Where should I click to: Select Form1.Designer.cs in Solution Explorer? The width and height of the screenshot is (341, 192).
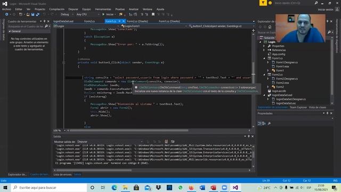[x=287, y=62]
